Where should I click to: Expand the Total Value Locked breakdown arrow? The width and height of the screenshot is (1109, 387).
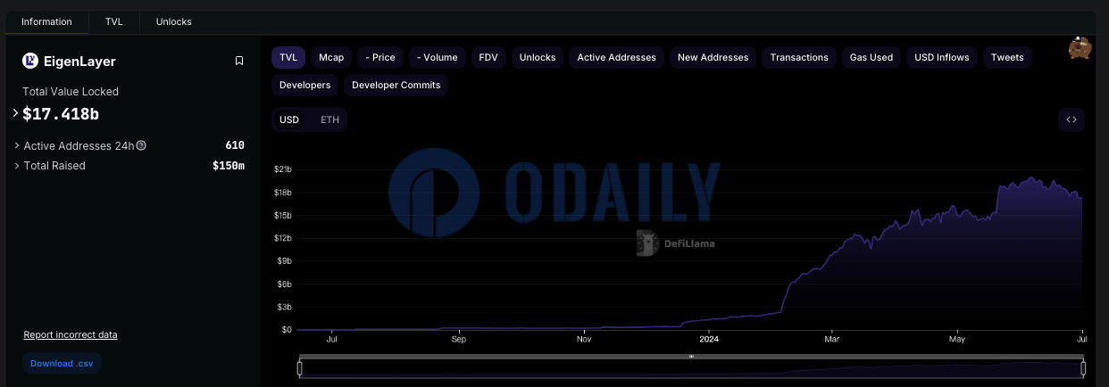point(16,113)
